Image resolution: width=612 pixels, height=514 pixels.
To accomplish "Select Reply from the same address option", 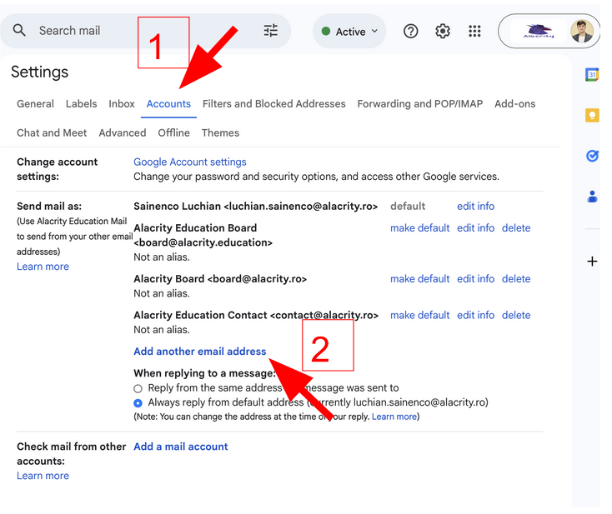I will (138, 388).
